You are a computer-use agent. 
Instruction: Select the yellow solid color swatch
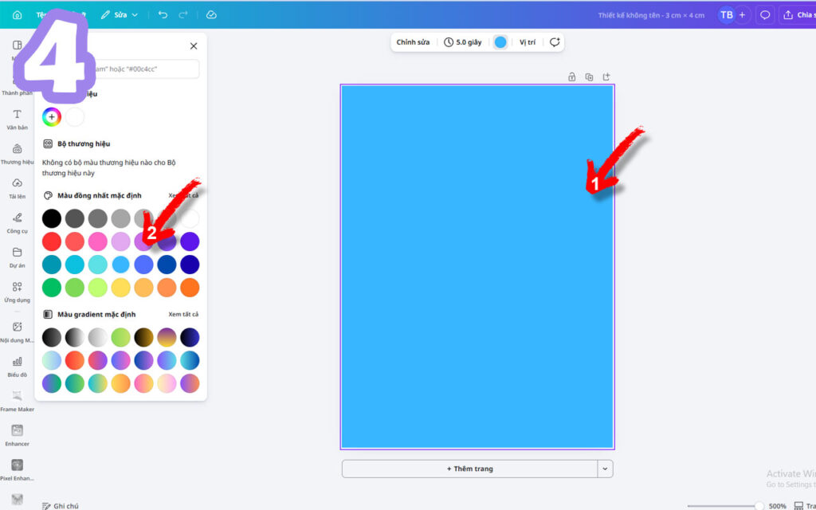click(x=121, y=287)
